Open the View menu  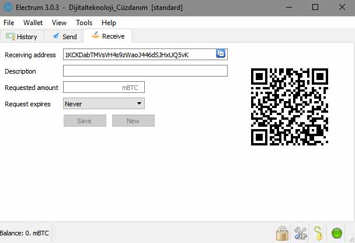click(59, 23)
